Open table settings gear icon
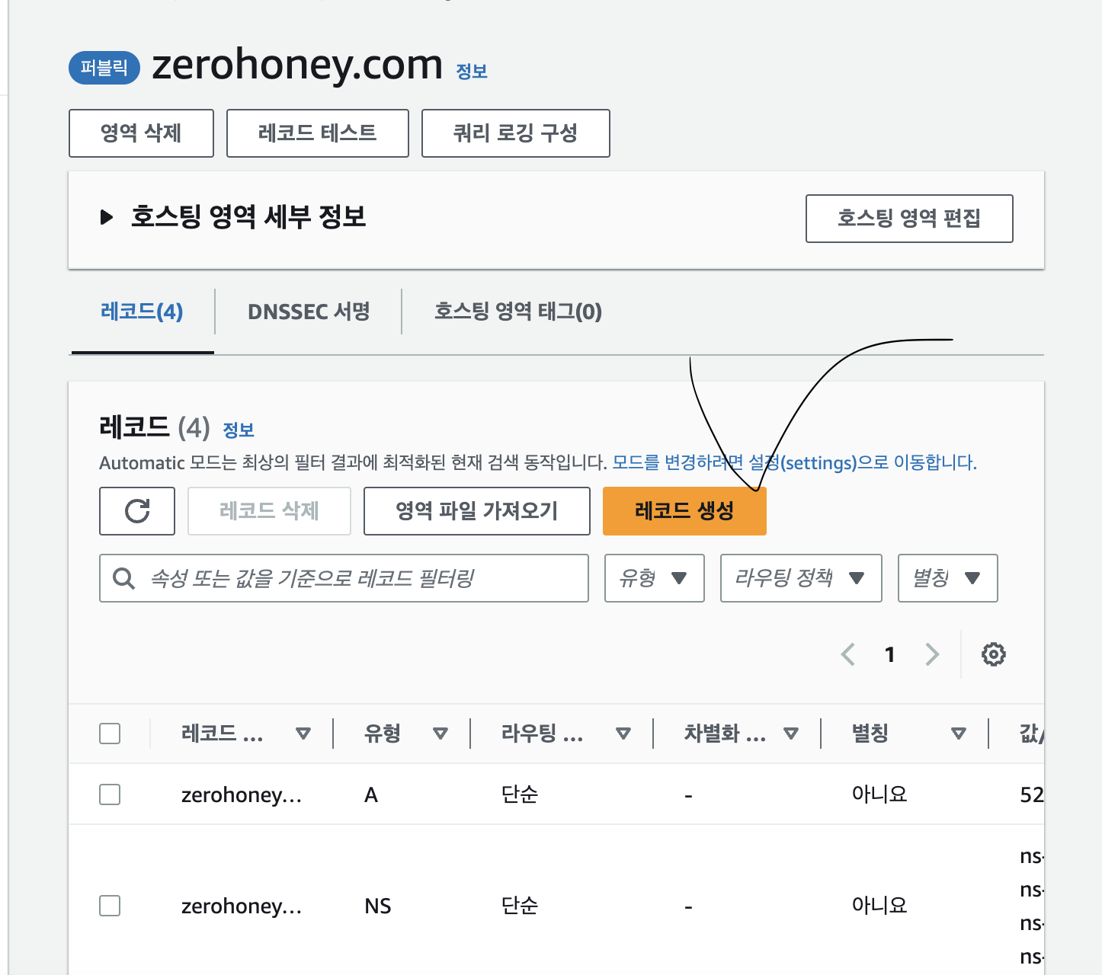The width and height of the screenshot is (1102, 975). (993, 654)
